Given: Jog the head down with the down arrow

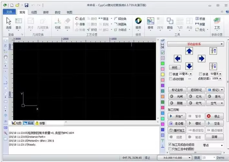Looking at the screenshot, I should (x=189, y=66).
